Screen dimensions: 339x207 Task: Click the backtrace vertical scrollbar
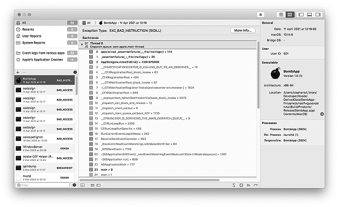(258, 75)
